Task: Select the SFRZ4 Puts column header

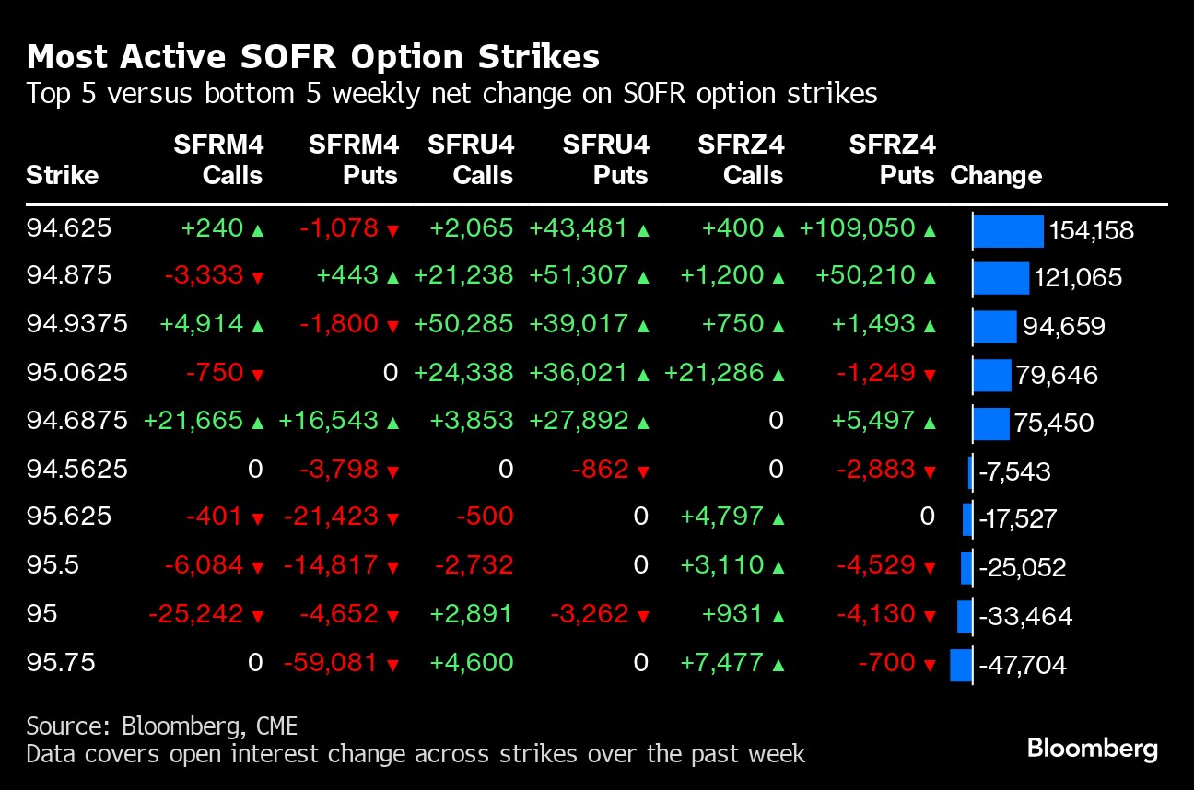Action: tap(891, 160)
